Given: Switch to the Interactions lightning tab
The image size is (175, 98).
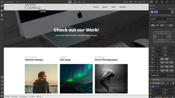Looking at the screenshot, I should pyautogui.click(x=172, y=2).
